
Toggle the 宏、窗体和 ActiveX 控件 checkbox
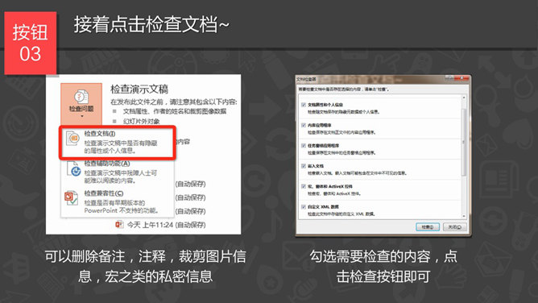(304, 186)
